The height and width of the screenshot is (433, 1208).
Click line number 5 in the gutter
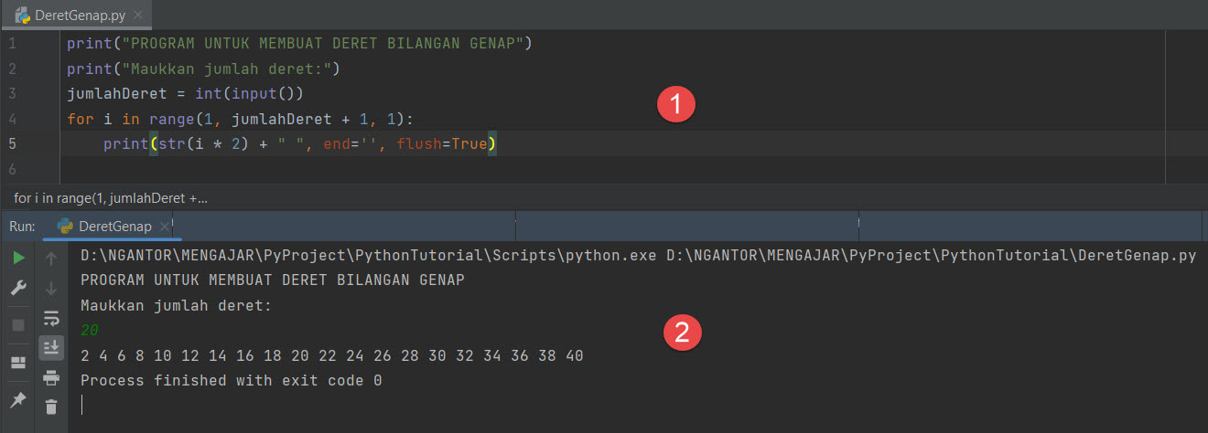(11, 143)
